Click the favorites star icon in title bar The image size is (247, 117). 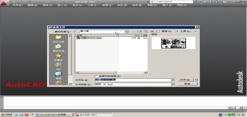click(x=216, y=2)
